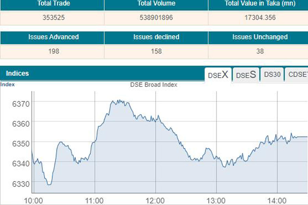Click the advanced issues count 198
Image resolution: width=308 pixels, height=205 pixels.
[x=52, y=51]
